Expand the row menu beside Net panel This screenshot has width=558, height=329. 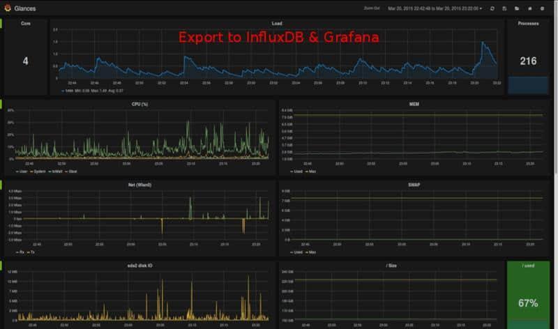1,185
